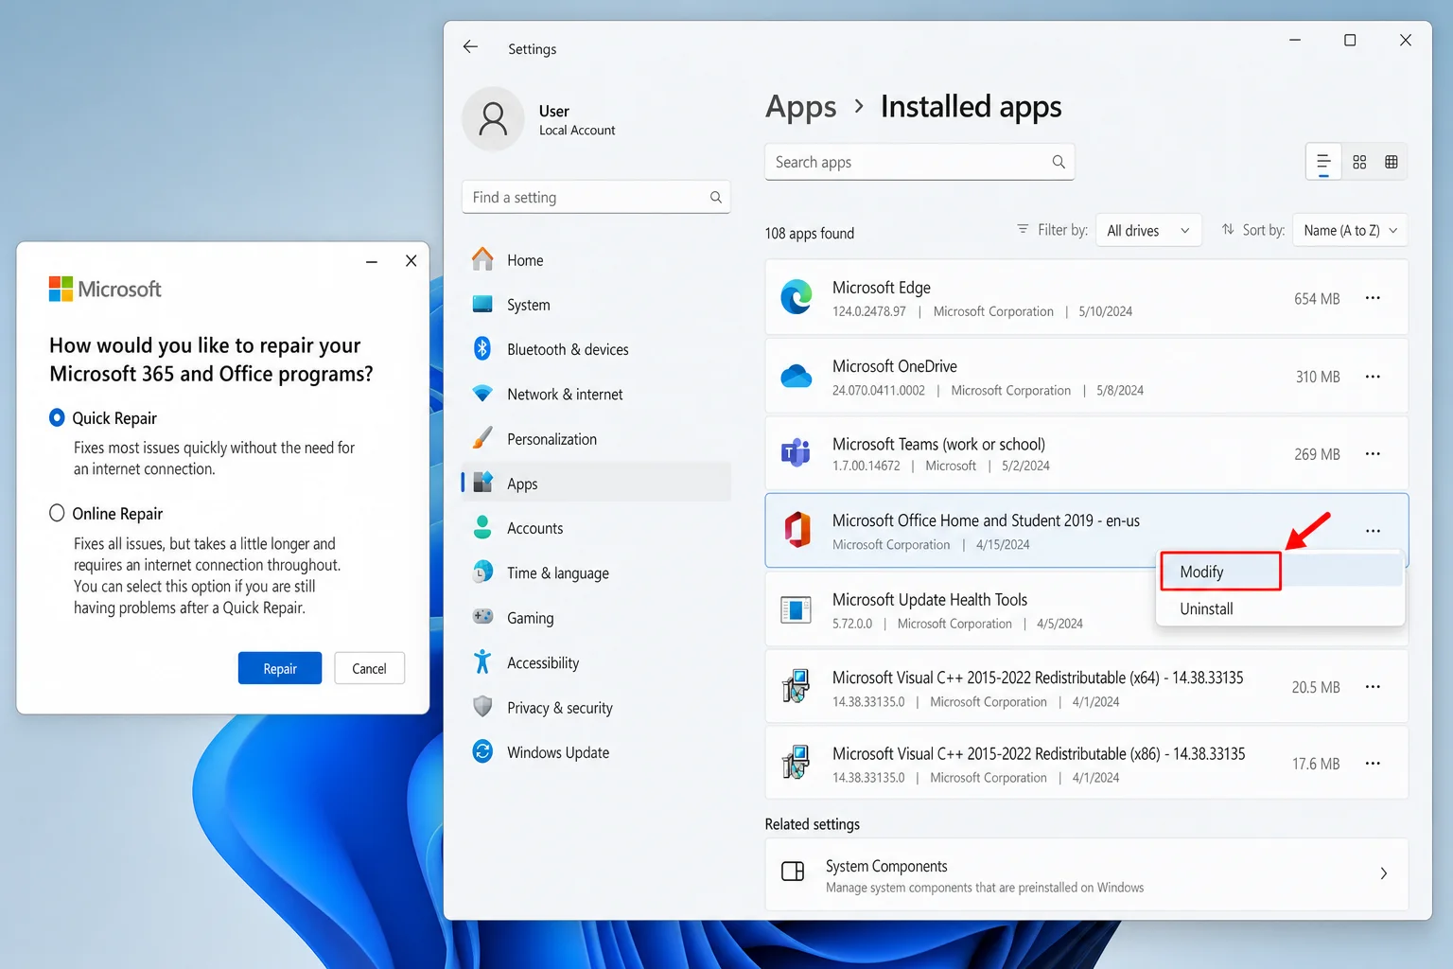
Task: Open more options for Visual C++ x86
Action: pos(1373,764)
